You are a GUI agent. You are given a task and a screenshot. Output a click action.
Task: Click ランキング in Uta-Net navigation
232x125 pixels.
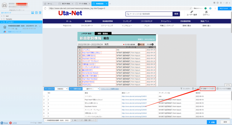click(x=127, y=21)
